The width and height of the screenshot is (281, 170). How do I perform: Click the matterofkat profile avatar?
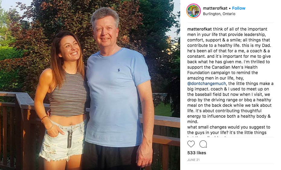(x=193, y=11)
